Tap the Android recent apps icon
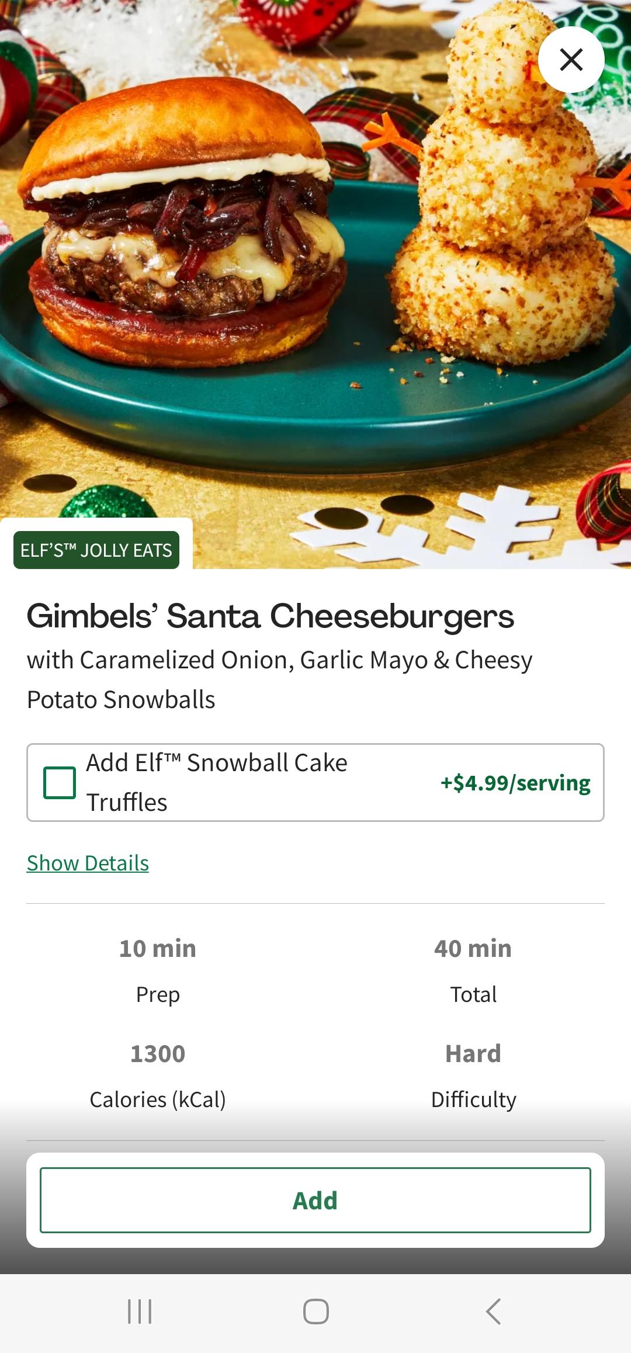 (x=140, y=1312)
